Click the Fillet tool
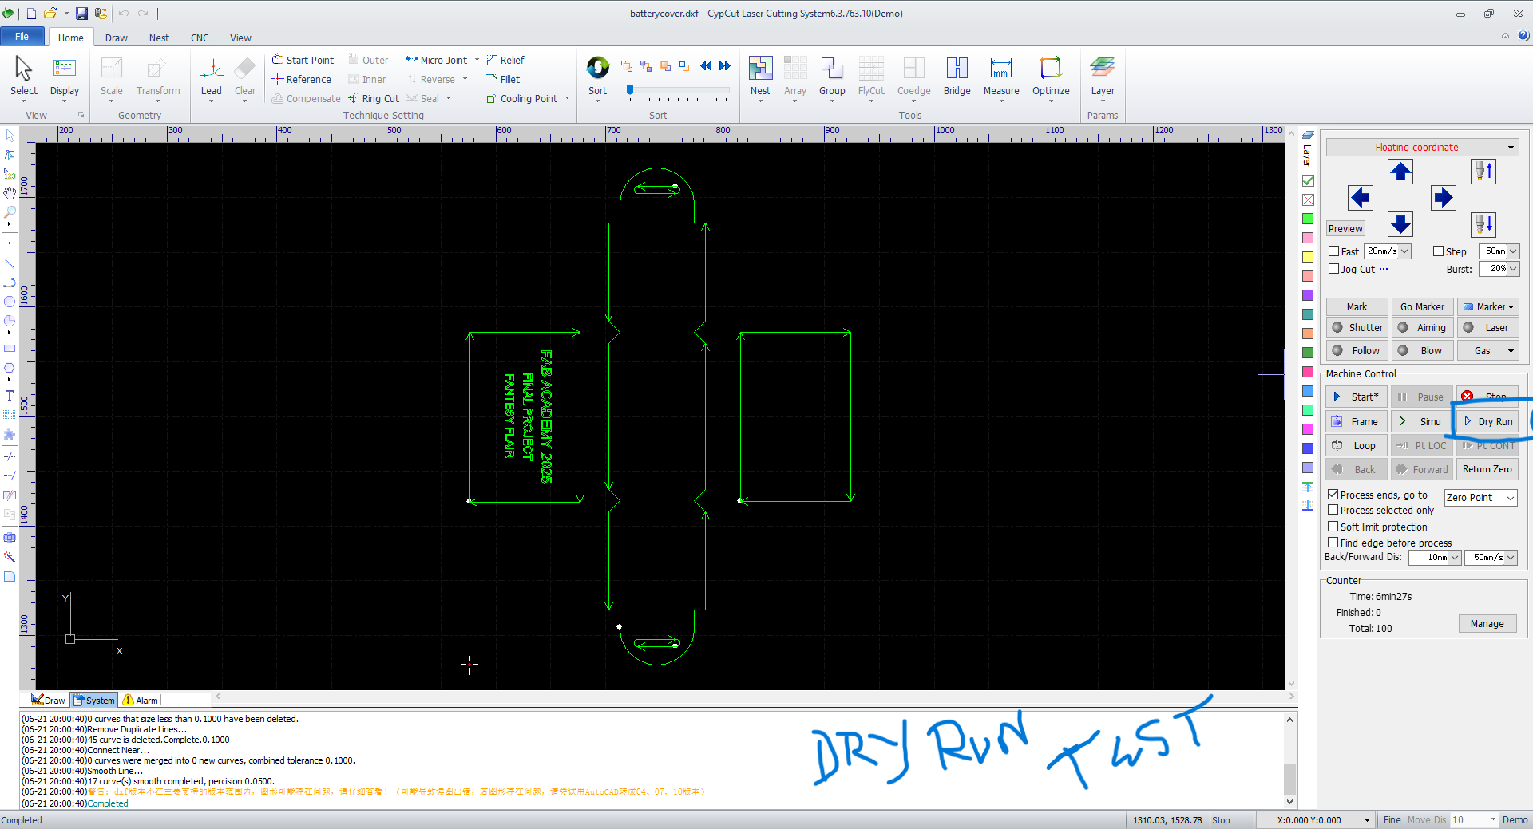Screen dimensions: 1533x829 (503, 79)
